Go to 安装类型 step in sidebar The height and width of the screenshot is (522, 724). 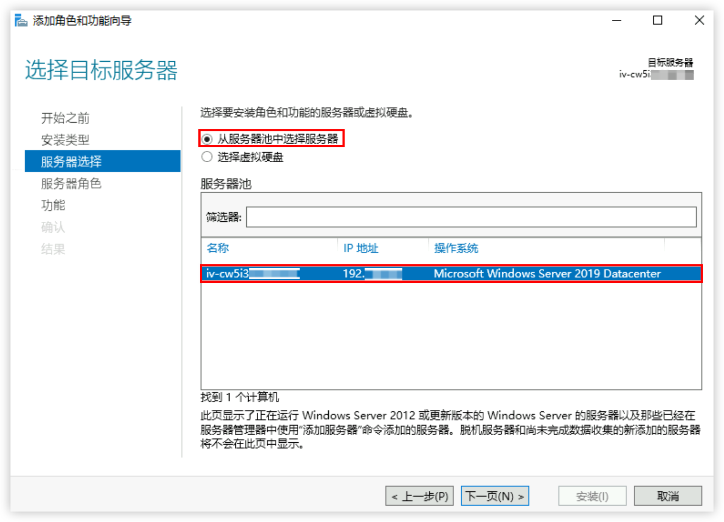[x=65, y=140]
